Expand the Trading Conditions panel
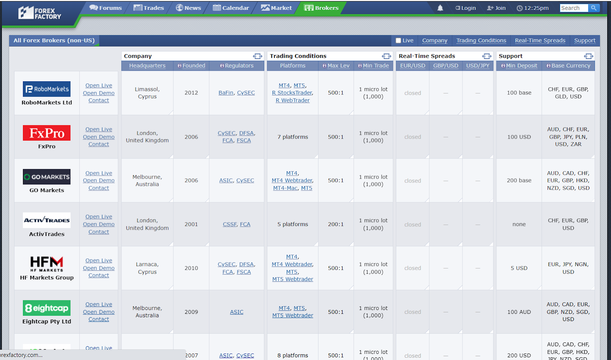The image size is (611, 360). click(386, 56)
